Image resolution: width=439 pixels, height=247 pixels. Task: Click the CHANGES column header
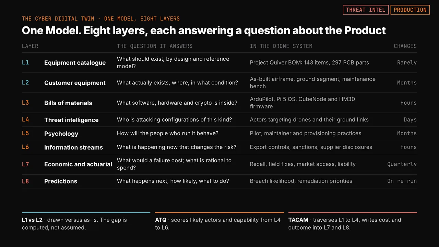tap(405, 46)
